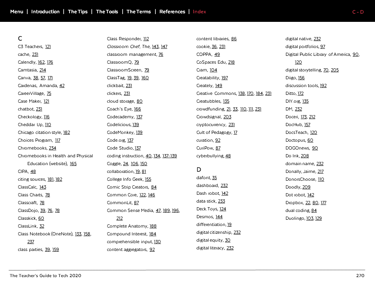
Task: Click page 165 link after Education (website)
Action: 73,164
